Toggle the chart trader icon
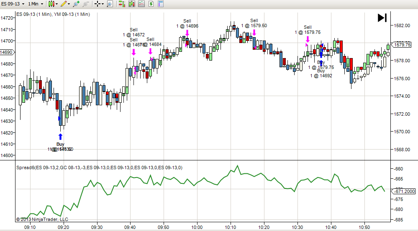This screenshot has height=231, width=418. [x=122, y=4]
